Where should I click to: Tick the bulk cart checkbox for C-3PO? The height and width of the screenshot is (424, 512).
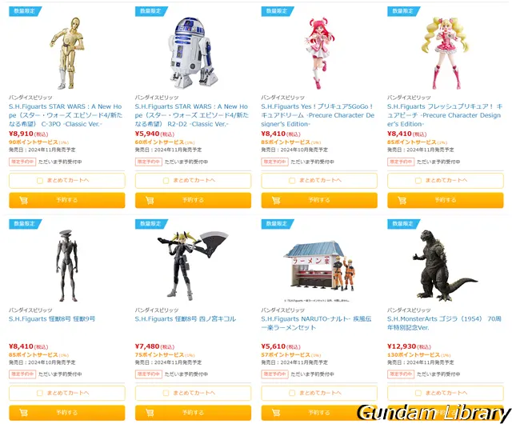coord(40,181)
